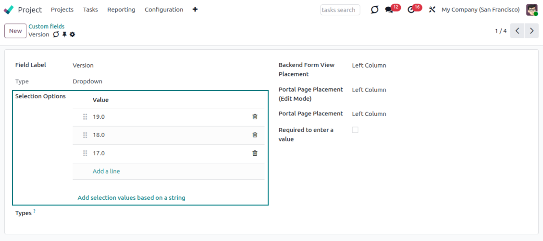
Task: Click the wrench and screwdriver tools icon
Action: pyautogui.click(x=432, y=10)
